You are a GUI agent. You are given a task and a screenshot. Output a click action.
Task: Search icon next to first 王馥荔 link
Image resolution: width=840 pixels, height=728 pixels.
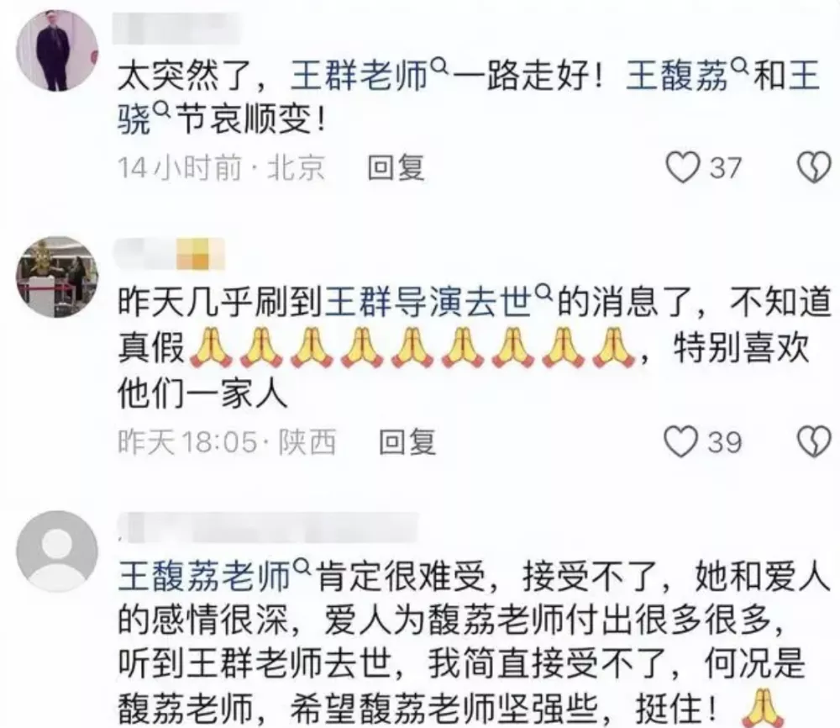(739, 67)
